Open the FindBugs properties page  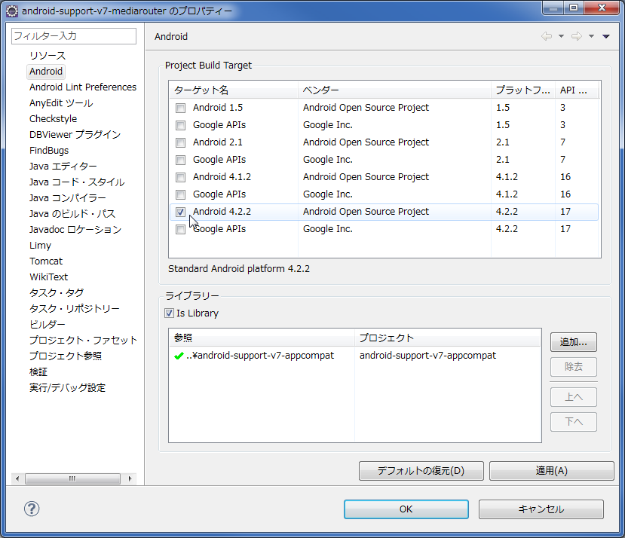click(49, 150)
